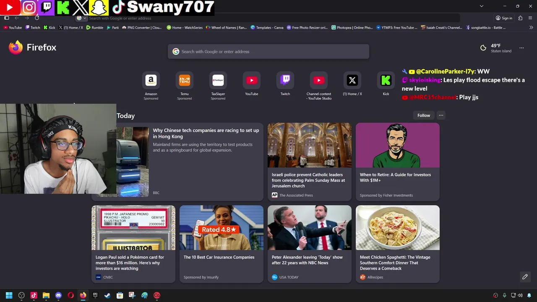Open Opera browser from the taskbar
The image size is (537, 302).
70,295
